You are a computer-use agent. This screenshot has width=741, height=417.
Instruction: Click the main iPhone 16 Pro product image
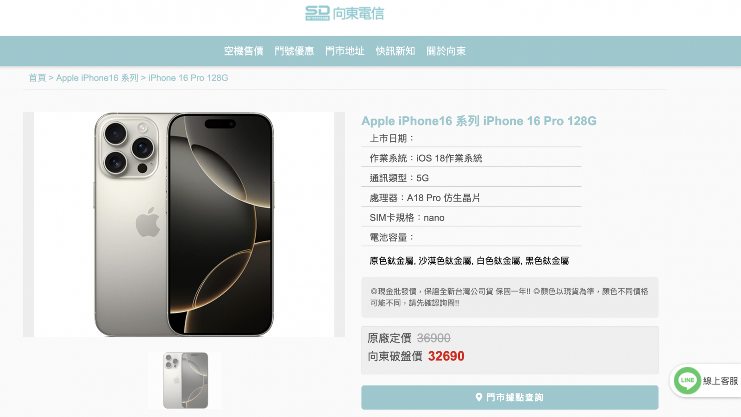(184, 224)
